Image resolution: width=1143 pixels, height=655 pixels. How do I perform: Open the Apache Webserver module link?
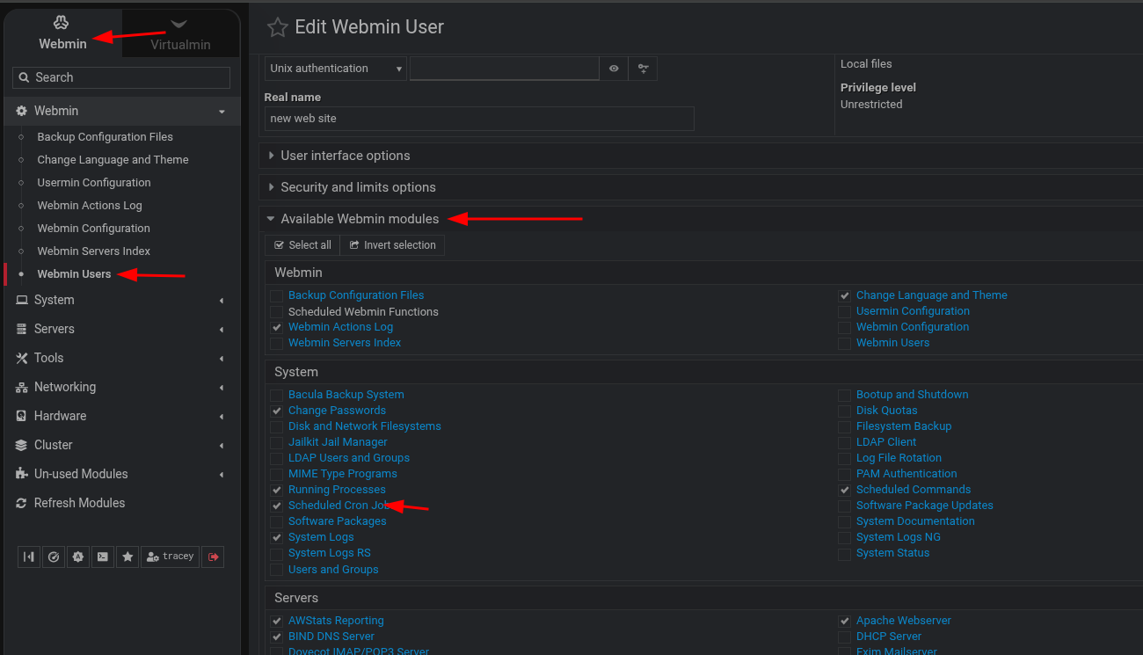903,621
